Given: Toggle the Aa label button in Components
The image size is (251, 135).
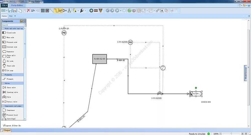Looking at the screenshot, I should (x=21, y=21).
